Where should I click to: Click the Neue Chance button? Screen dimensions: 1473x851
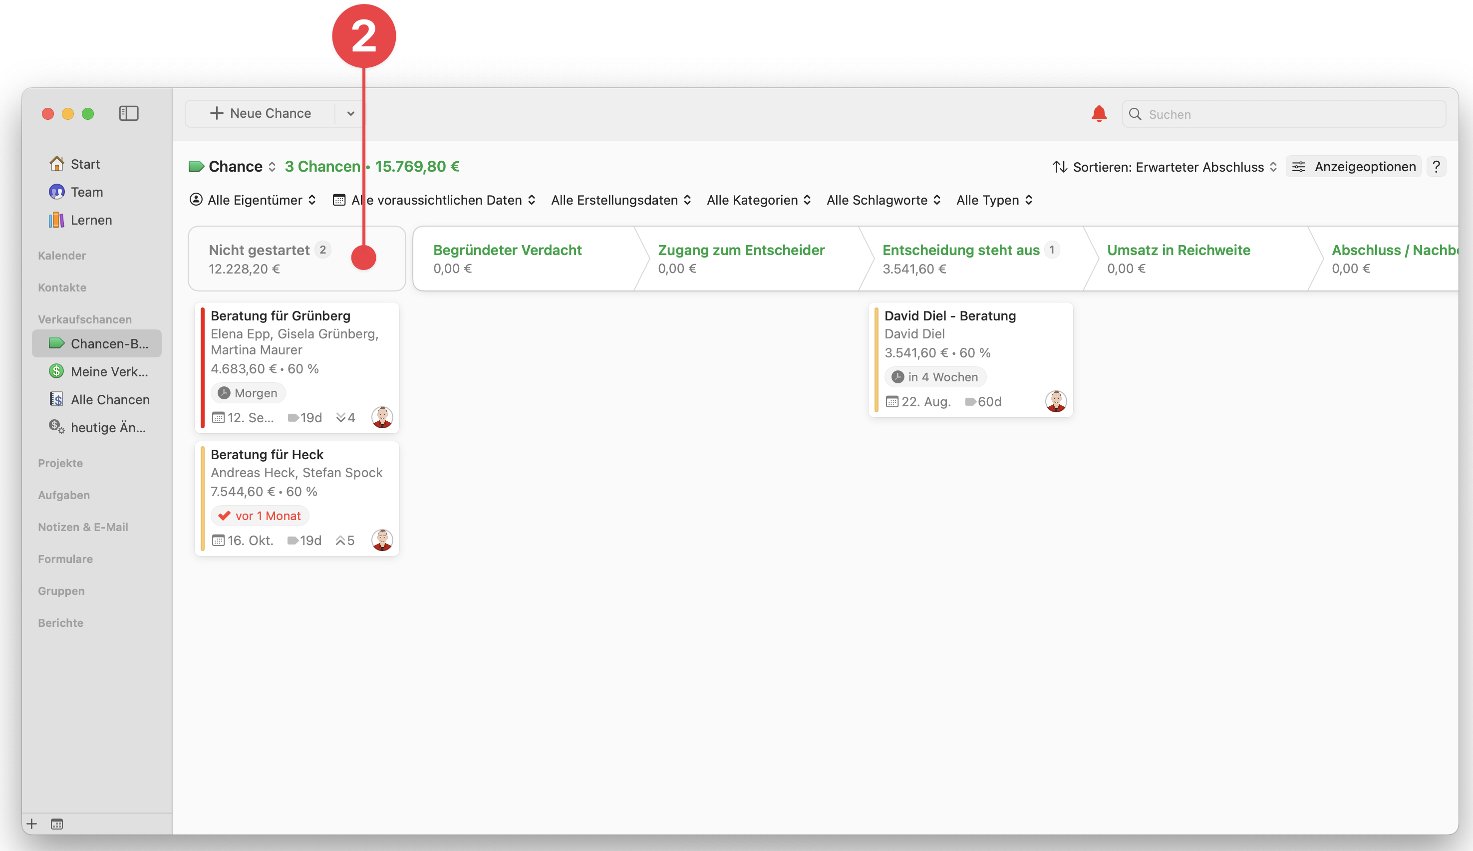[x=261, y=113]
